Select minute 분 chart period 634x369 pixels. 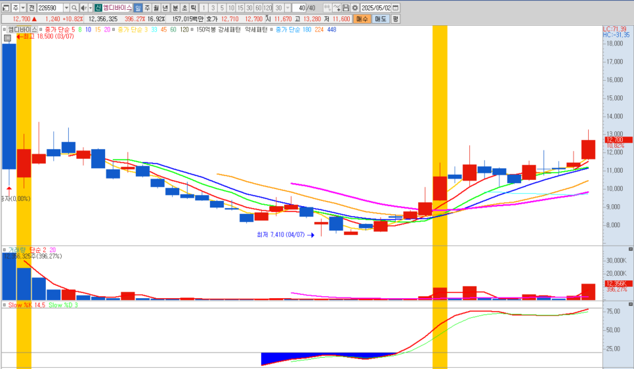click(x=175, y=8)
